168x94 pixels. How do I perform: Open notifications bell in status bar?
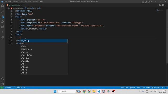pyautogui.click(x=166, y=88)
